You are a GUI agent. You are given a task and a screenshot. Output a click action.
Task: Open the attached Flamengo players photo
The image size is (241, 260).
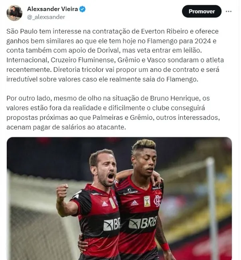pyautogui.click(x=119, y=198)
